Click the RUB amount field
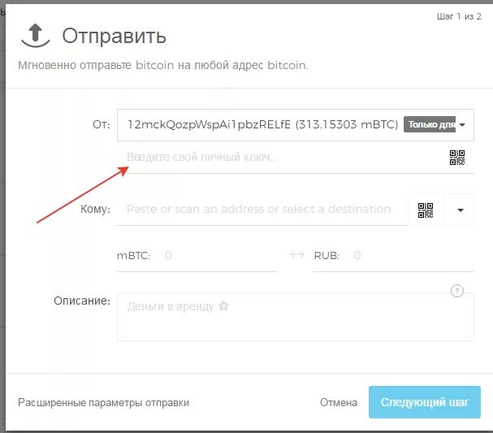This screenshot has width=493, height=433. (393, 256)
